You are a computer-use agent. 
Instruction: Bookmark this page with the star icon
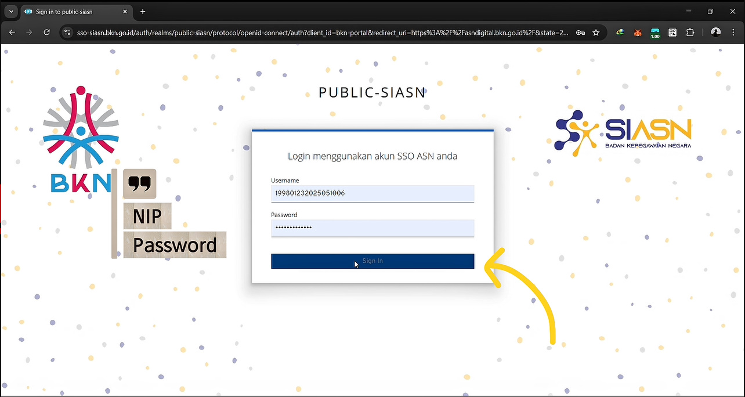(596, 33)
